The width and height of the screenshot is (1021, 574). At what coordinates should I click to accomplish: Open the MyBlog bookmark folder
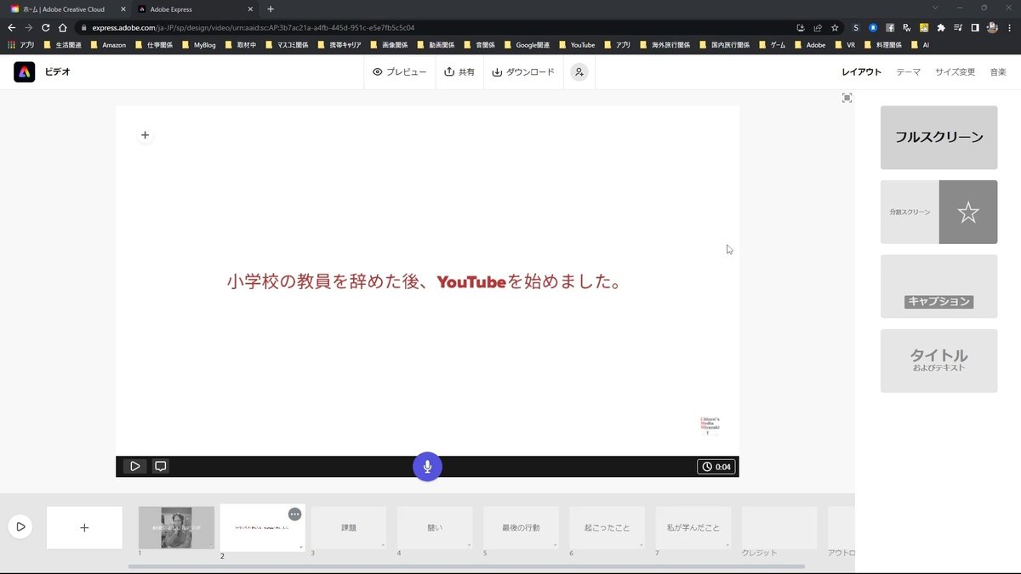pyautogui.click(x=198, y=45)
